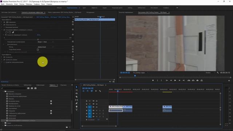Filter effects by Accelerated Effects badge
The image size is (233, 131).
pyautogui.click(x=28, y=88)
